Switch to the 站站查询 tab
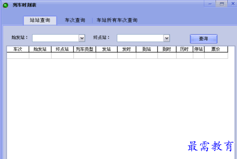 click(40, 20)
